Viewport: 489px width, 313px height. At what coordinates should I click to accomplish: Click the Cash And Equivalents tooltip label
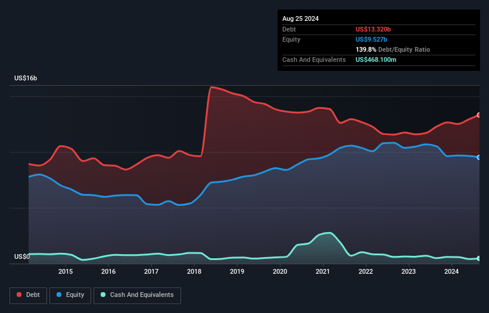tap(314, 60)
